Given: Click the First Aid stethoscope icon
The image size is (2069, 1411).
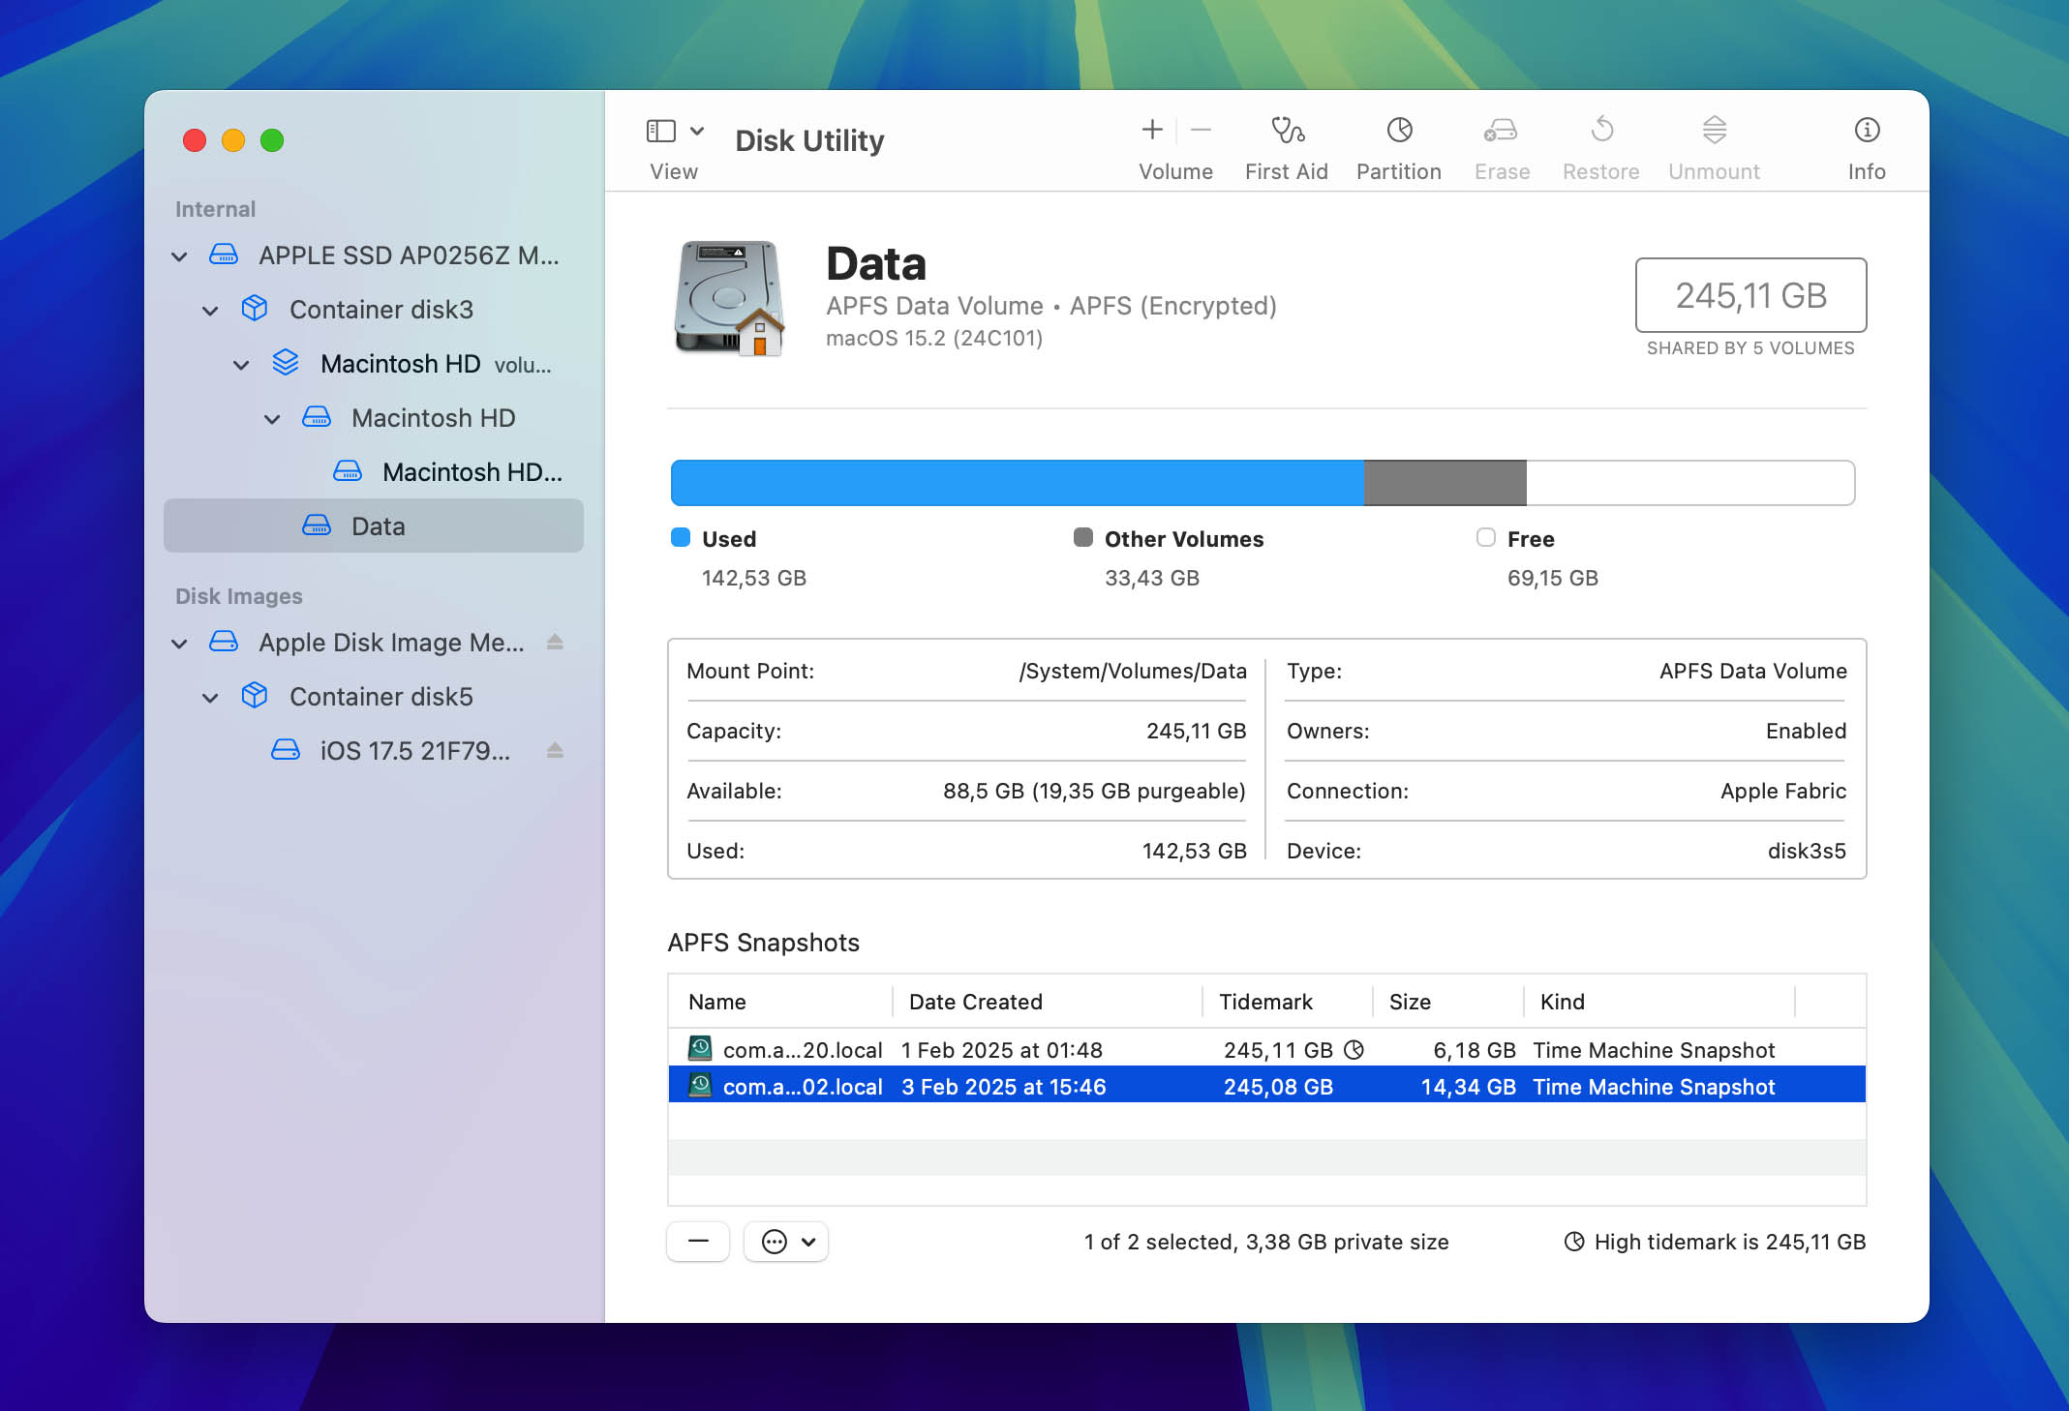Looking at the screenshot, I should click(x=1287, y=131).
